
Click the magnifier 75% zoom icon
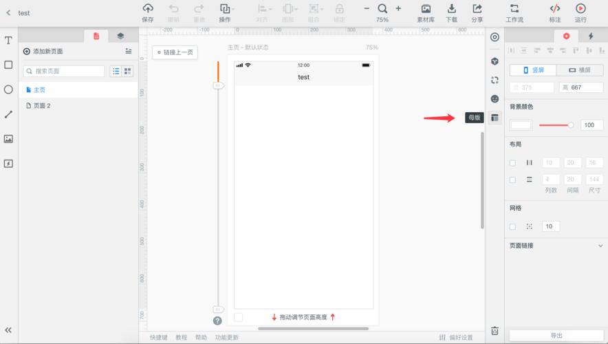382,8
